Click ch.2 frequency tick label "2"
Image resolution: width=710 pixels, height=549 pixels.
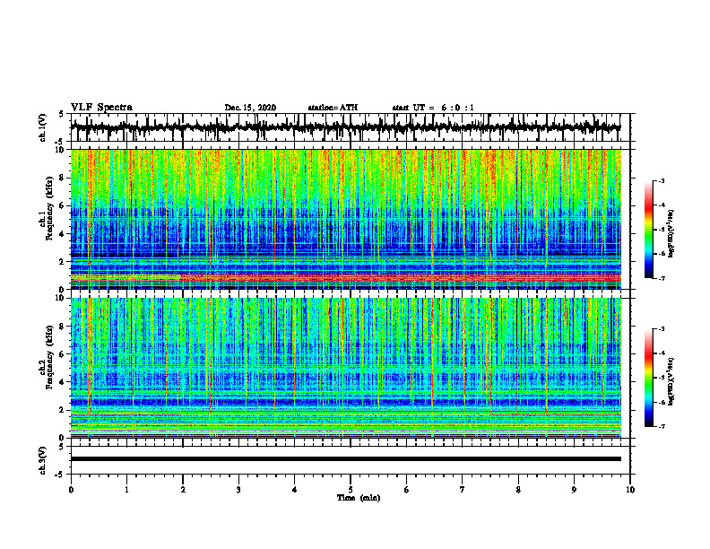(62, 410)
